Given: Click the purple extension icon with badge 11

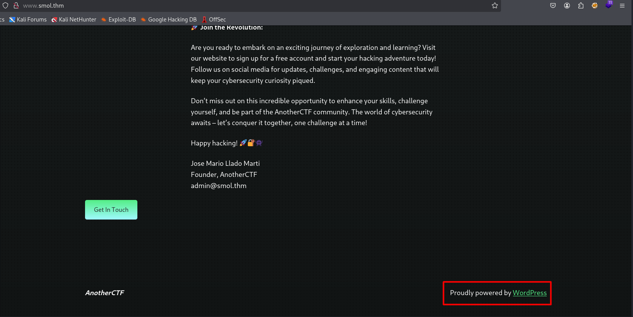Looking at the screenshot, I should [x=608, y=5].
